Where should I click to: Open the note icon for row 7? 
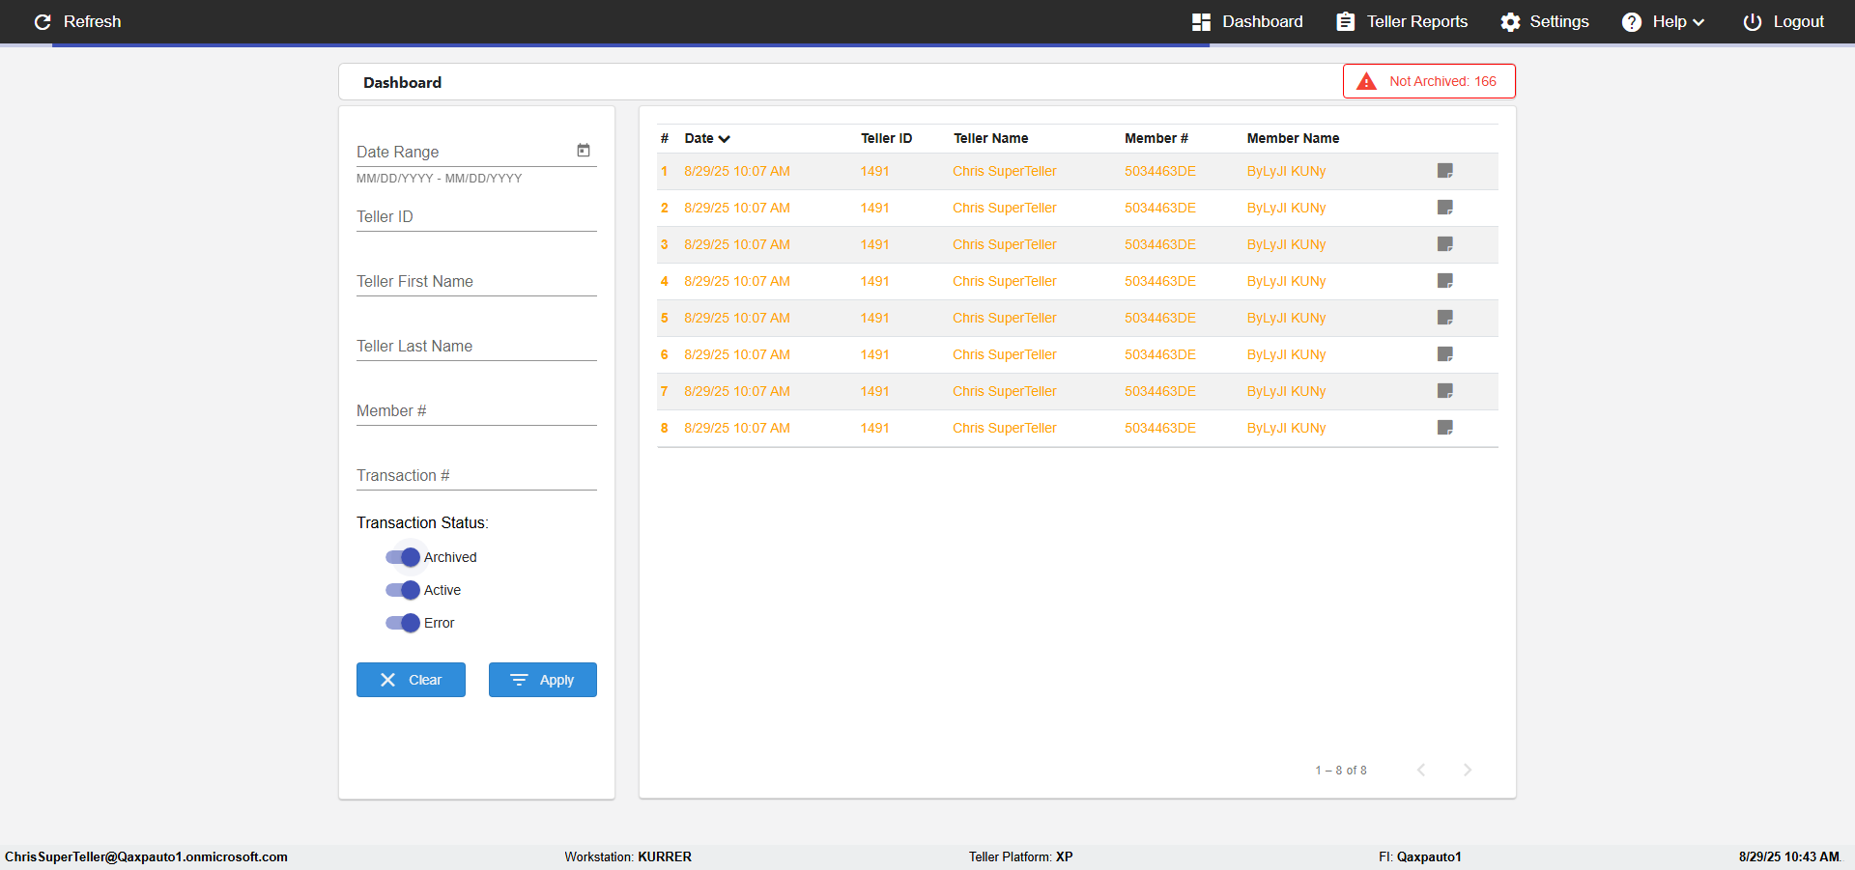point(1445,391)
